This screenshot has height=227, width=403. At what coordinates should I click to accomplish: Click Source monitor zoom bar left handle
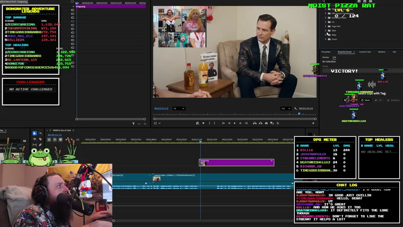coord(76,119)
